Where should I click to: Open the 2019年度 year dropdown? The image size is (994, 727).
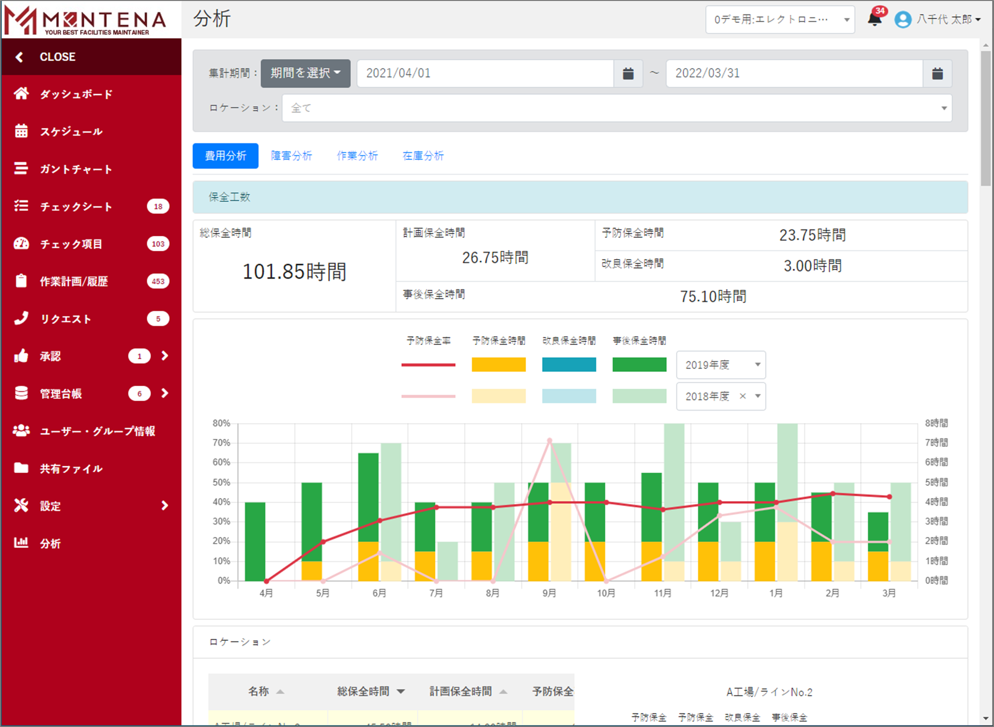[x=720, y=365]
